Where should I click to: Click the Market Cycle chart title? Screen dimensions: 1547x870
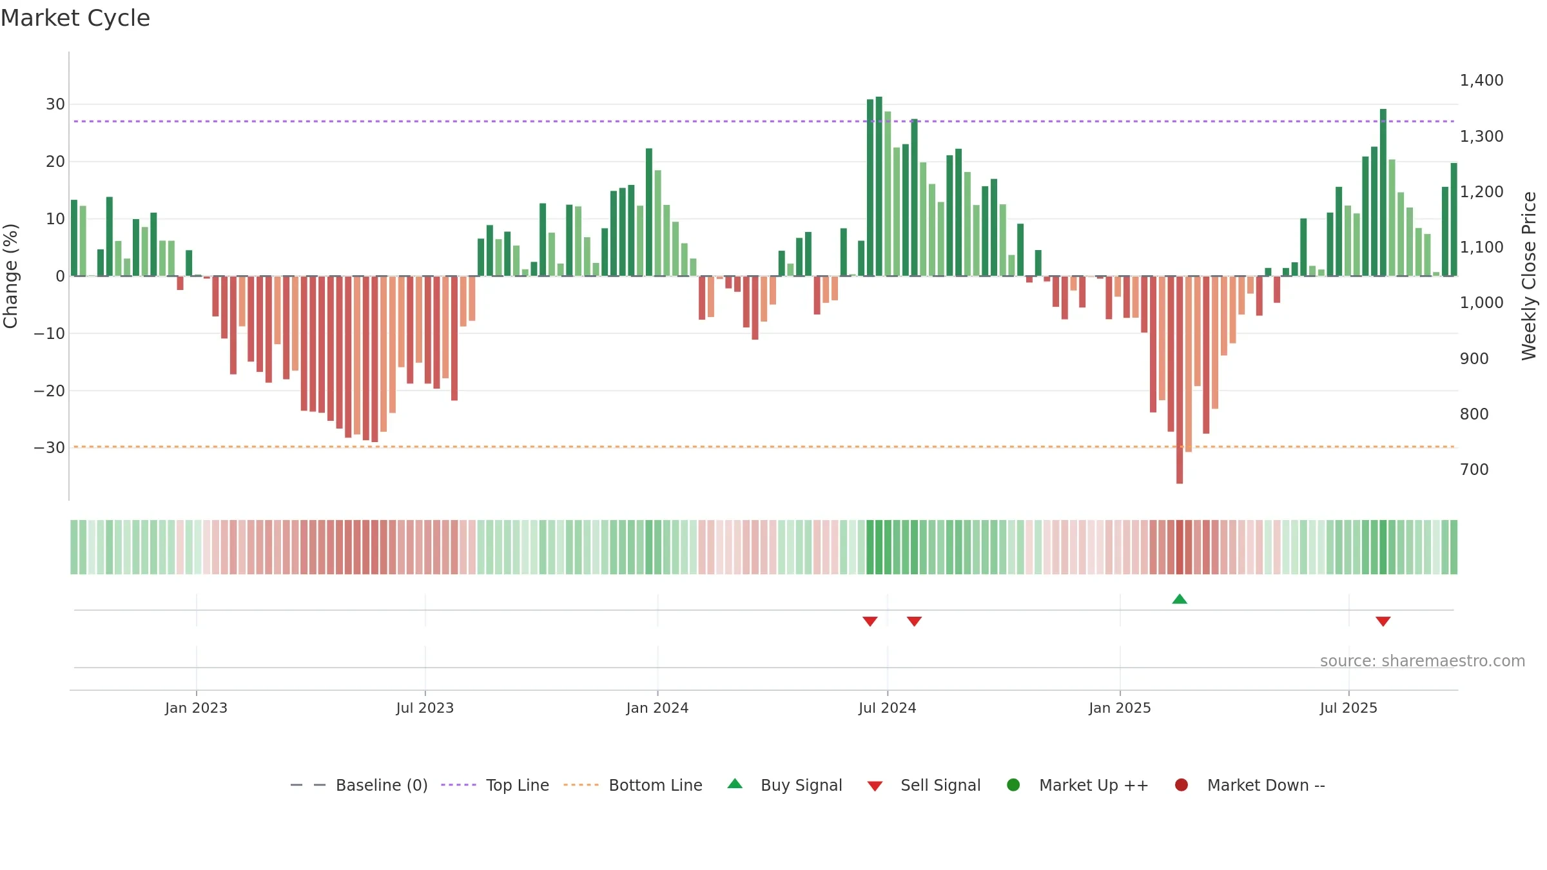point(75,18)
